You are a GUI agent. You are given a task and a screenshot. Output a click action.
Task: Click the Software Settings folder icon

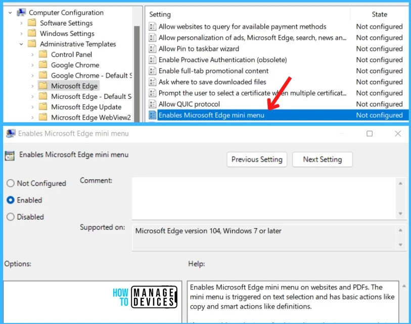pyautogui.click(x=32, y=23)
